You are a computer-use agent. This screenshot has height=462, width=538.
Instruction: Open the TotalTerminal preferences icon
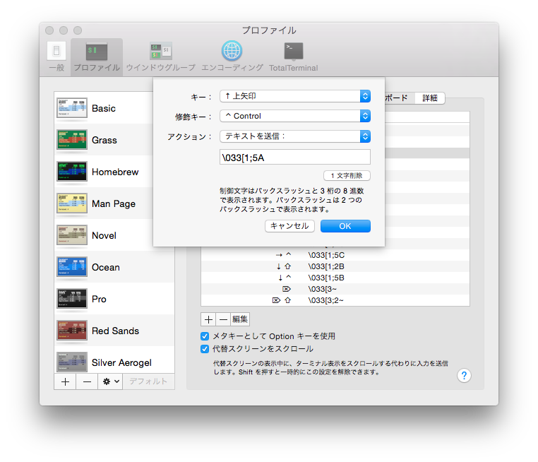294,57
